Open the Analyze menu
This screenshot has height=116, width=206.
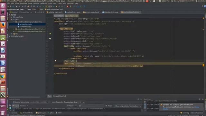tap(36, 4)
